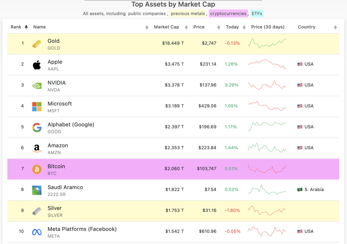This screenshot has width=347, height=244.
Task: Click the Apple logo icon
Action: pos(37,65)
